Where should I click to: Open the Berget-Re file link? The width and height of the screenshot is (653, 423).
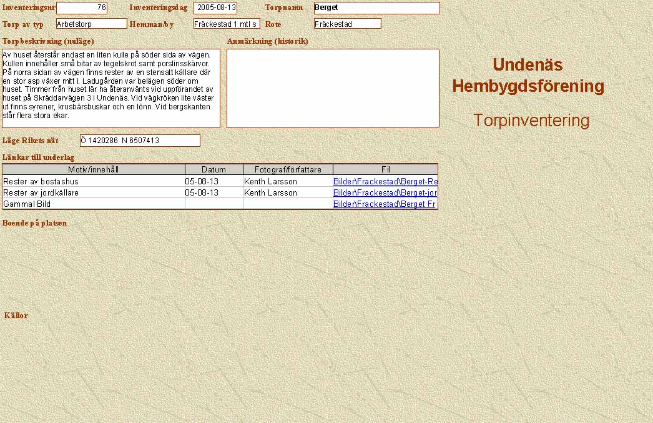point(385,182)
